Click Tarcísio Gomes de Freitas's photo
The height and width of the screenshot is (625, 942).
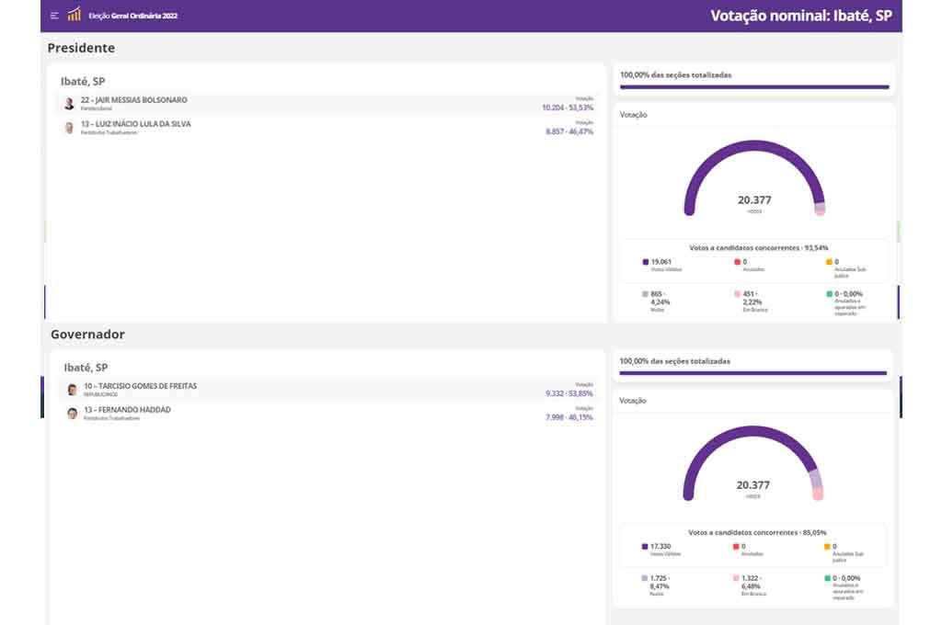[72, 390]
